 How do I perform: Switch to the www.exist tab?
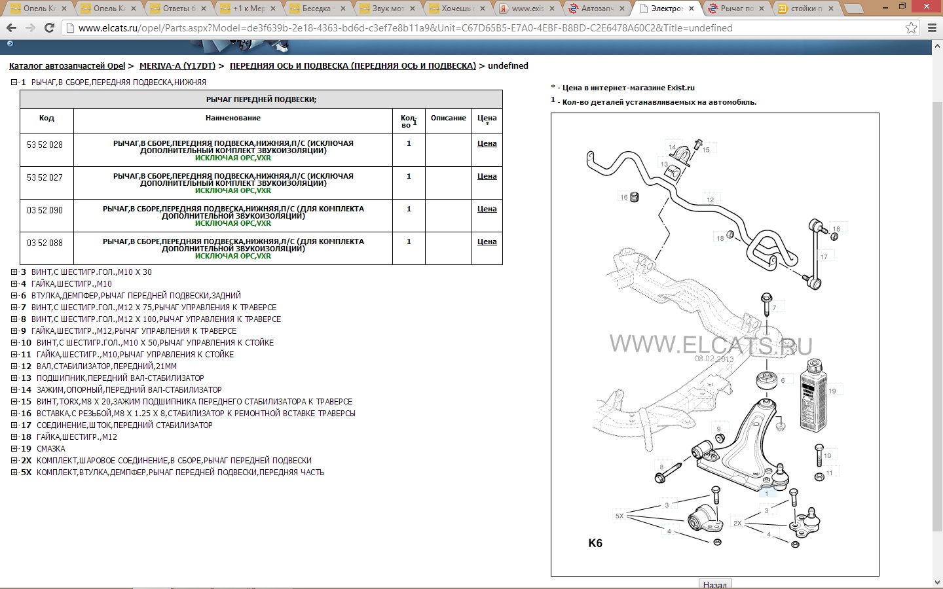point(527,9)
